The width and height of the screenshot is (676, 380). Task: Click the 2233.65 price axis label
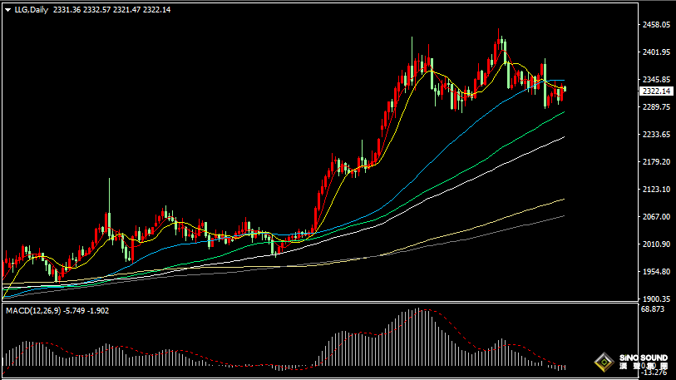point(656,135)
